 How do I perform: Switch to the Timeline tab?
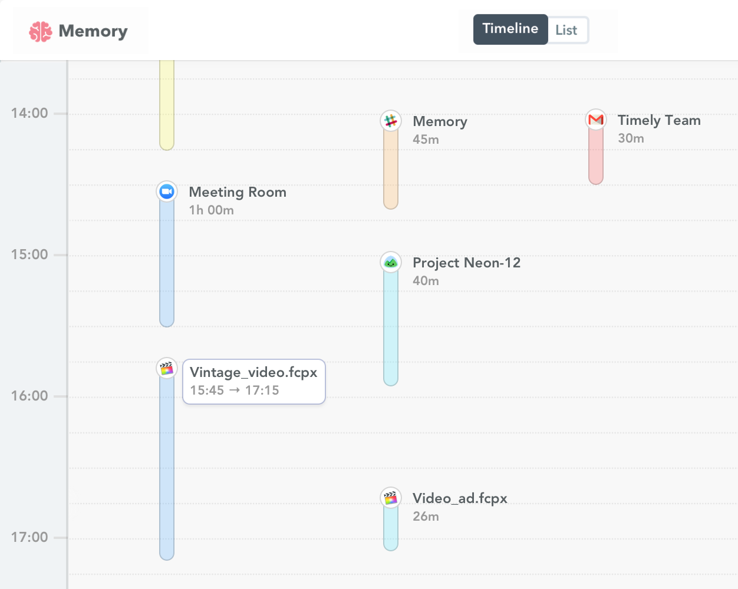[510, 29]
